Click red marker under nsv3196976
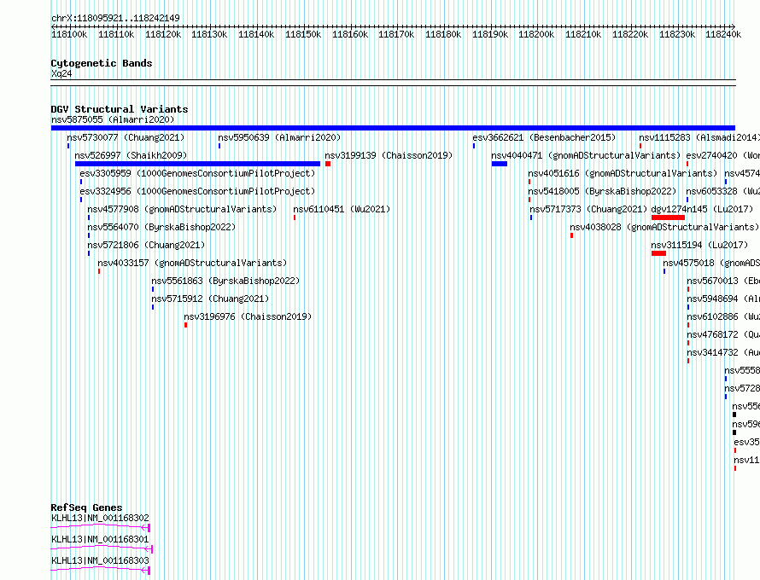 (185, 325)
